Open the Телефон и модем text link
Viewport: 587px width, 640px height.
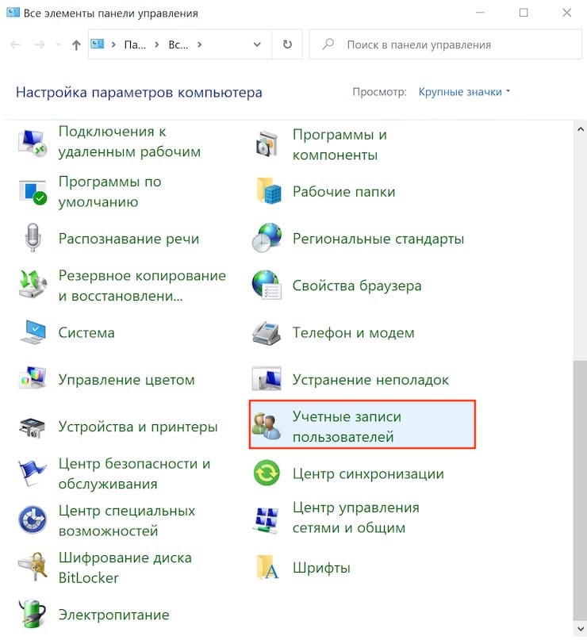click(354, 332)
